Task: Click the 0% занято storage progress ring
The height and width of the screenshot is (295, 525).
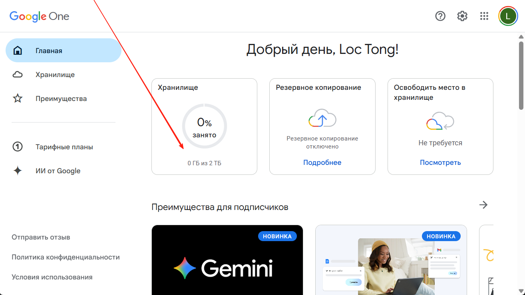Action: 205,126
